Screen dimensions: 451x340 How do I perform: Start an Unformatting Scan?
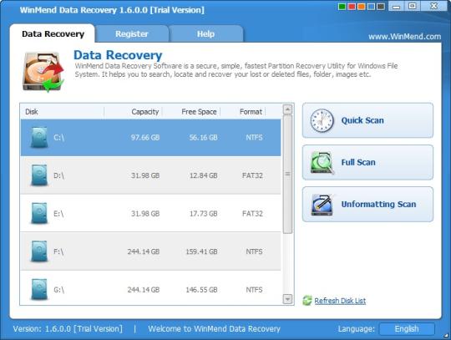367,204
